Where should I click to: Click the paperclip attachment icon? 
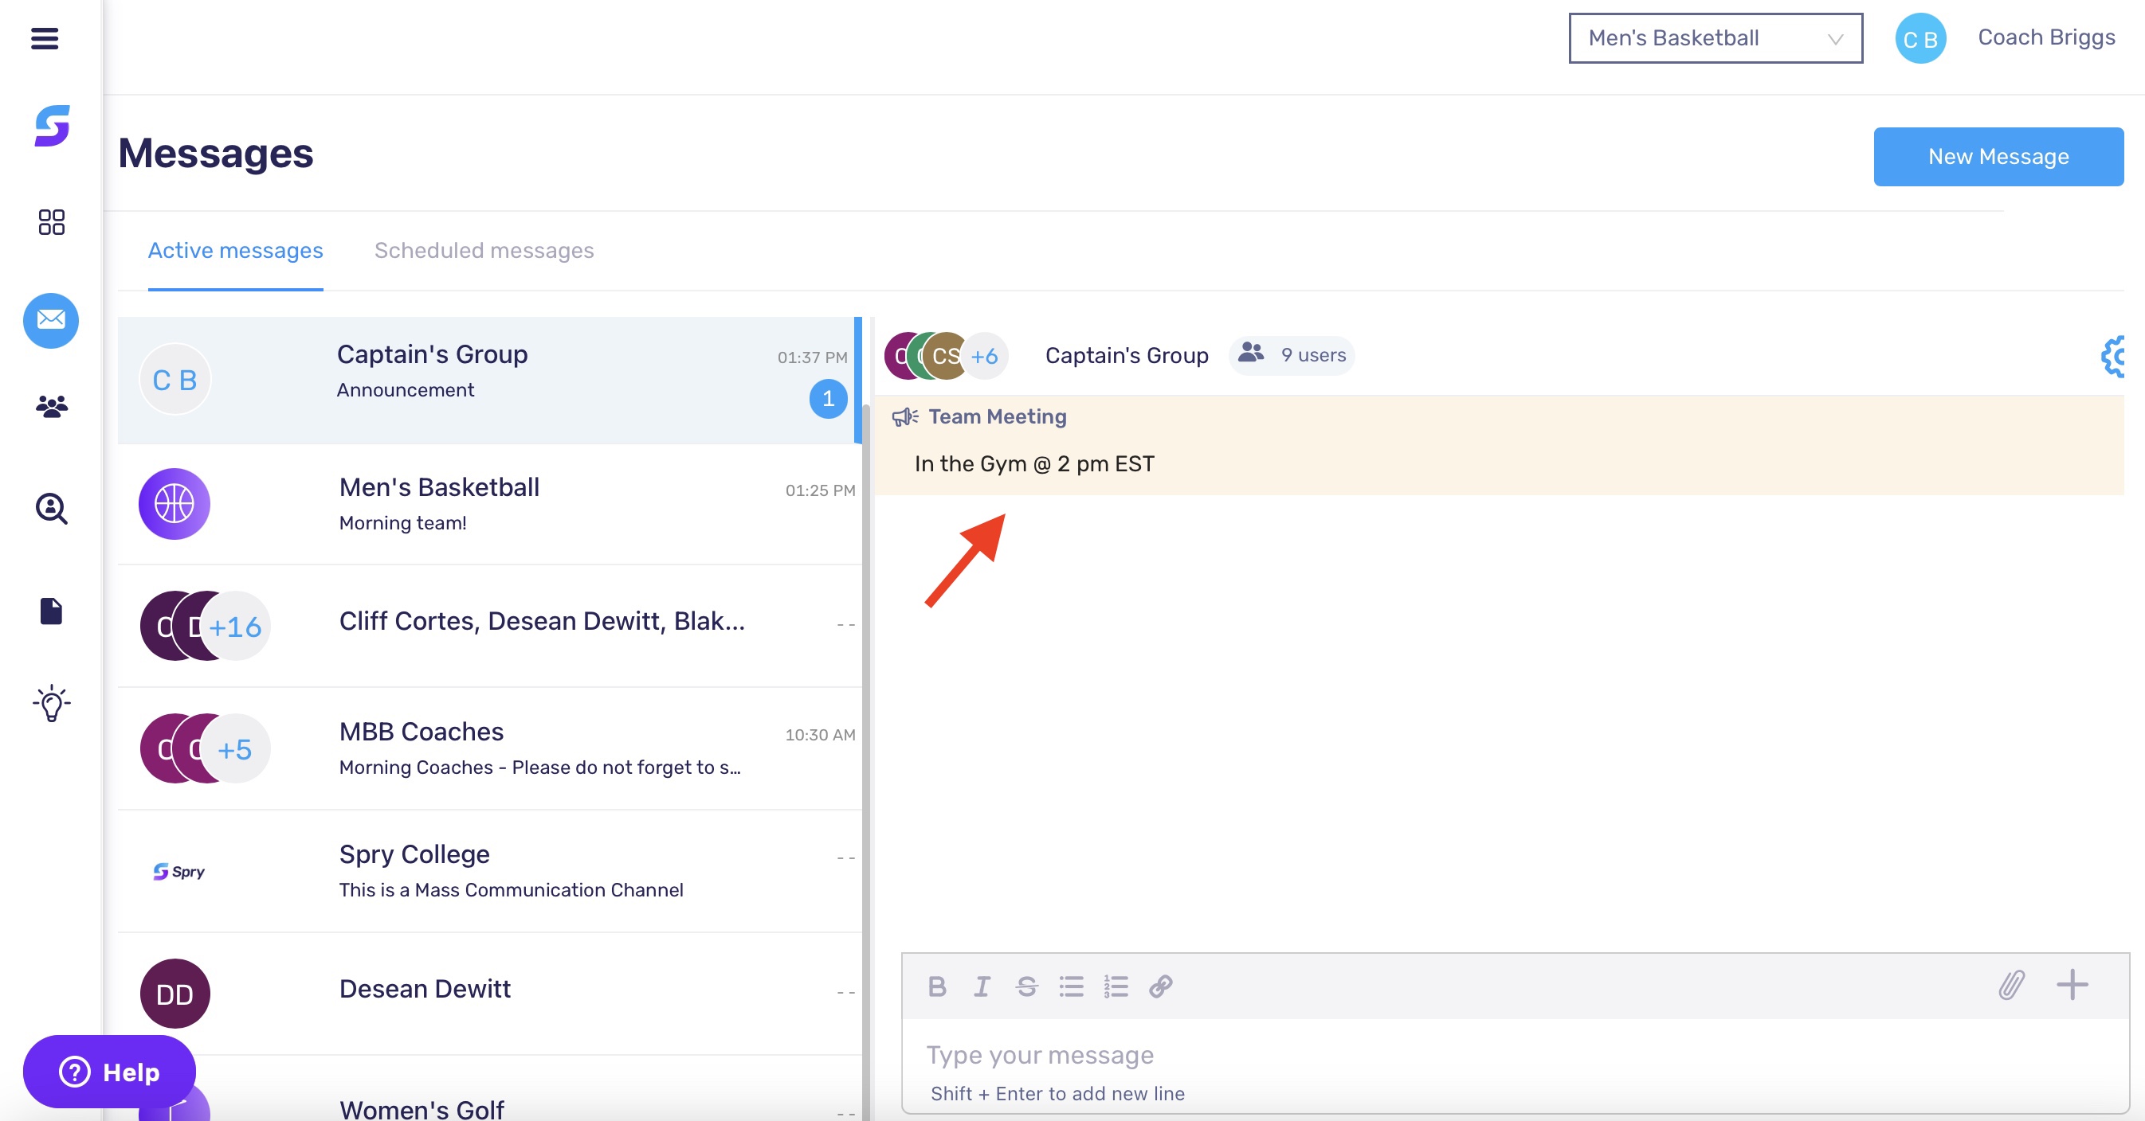click(2011, 986)
